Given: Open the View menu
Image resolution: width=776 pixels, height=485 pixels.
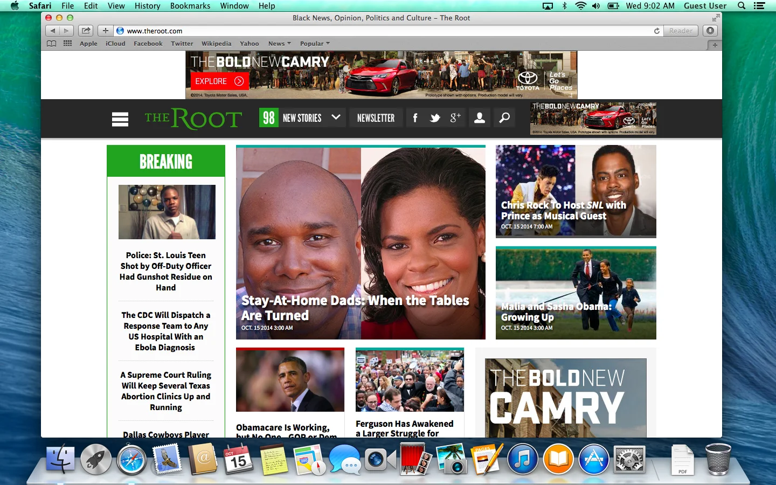Looking at the screenshot, I should (116, 6).
